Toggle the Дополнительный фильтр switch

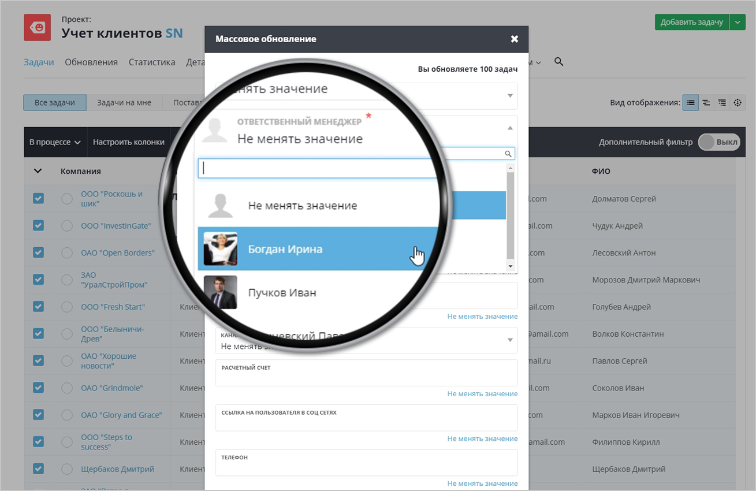pos(719,142)
